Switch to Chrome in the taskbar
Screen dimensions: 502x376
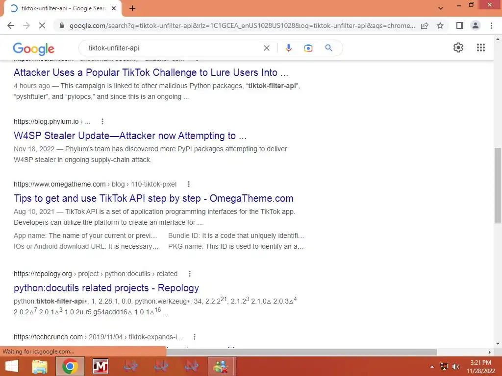70,366
